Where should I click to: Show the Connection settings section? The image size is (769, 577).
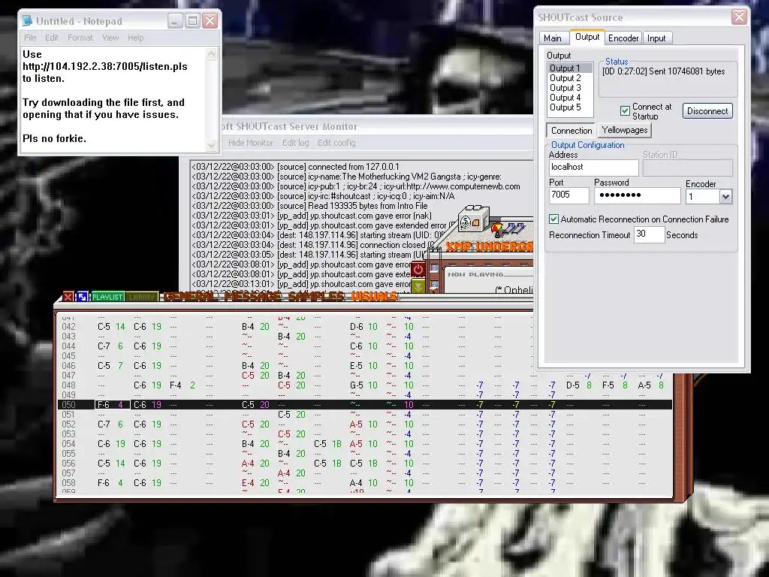[x=571, y=131]
